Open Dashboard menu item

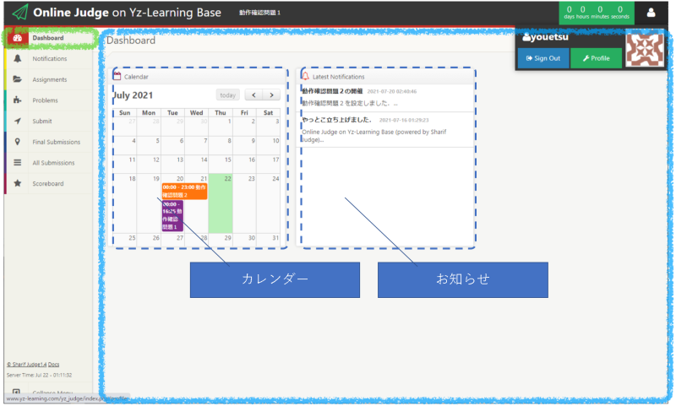[50, 38]
